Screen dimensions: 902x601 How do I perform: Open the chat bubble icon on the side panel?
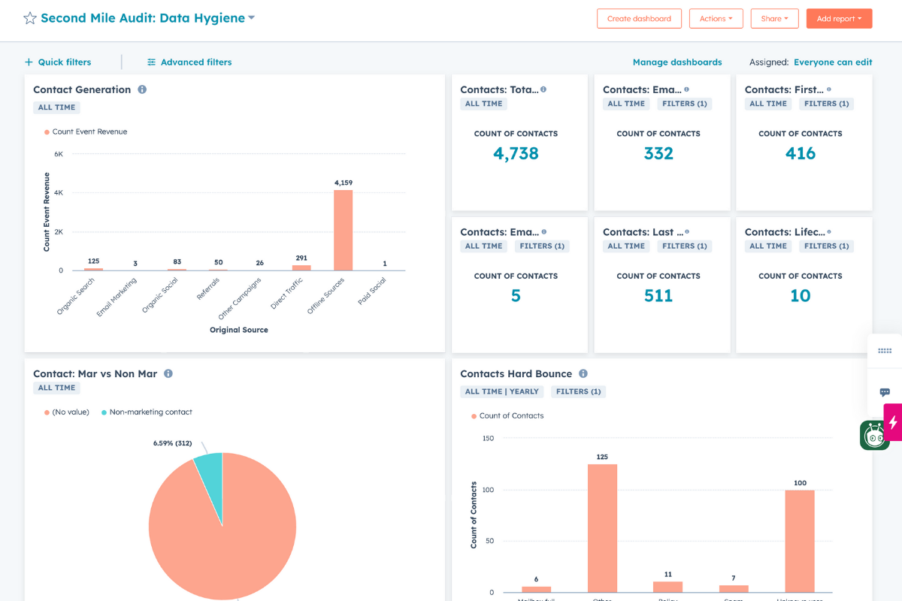pos(885,392)
